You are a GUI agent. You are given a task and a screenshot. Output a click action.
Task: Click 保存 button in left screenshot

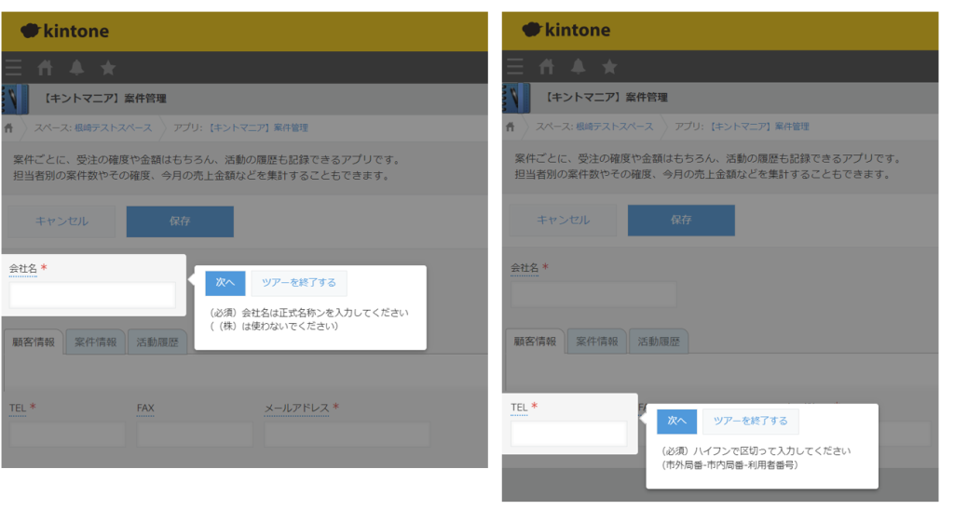point(180,221)
